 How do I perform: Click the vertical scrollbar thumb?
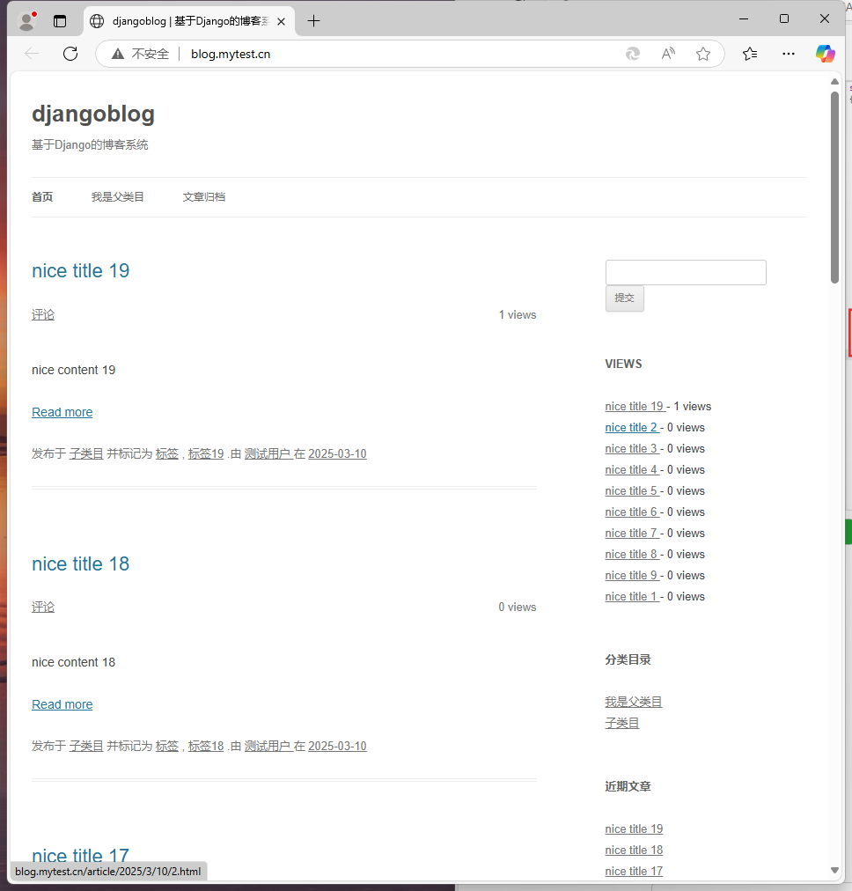coord(834,188)
